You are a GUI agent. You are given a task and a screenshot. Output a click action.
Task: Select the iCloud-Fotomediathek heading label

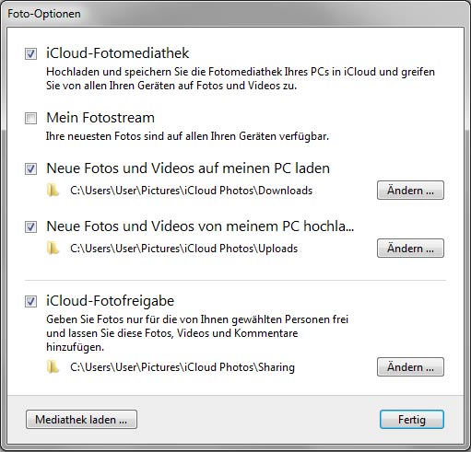pos(117,53)
